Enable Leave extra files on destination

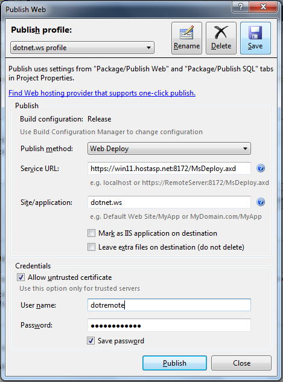(91, 247)
